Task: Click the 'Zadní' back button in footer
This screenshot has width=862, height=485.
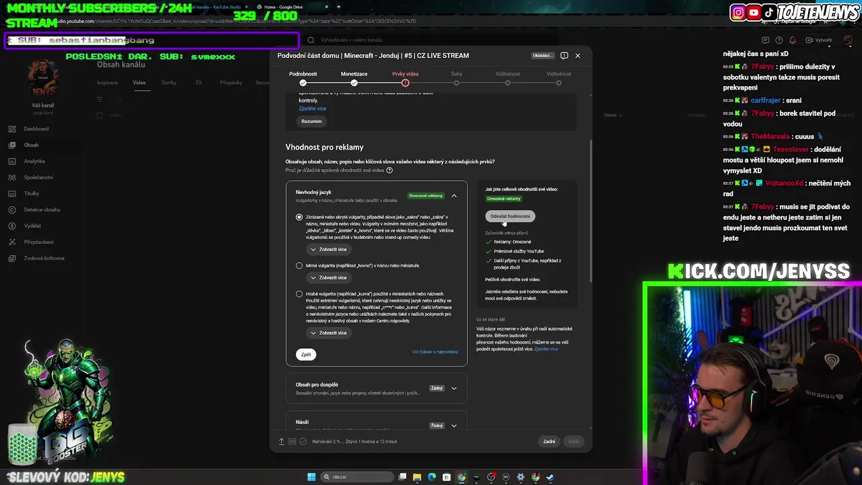Action: (549, 441)
